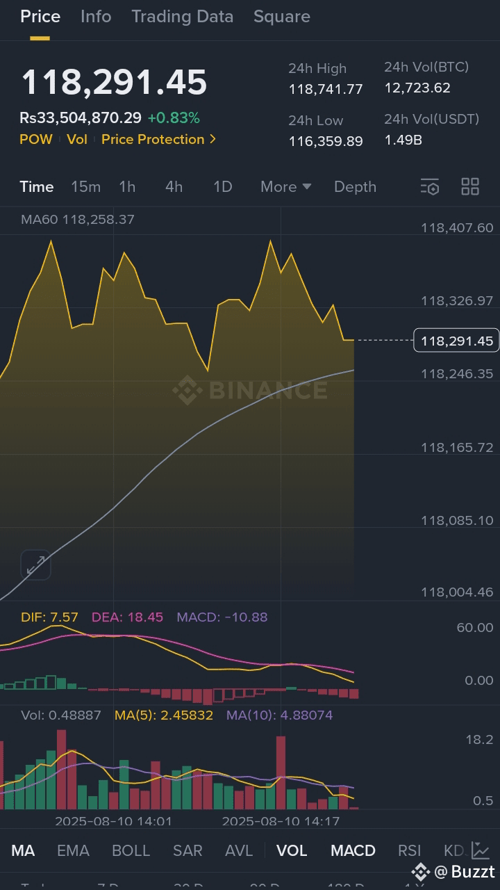Click the MACD: -10.88 readout

[x=222, y=617]
